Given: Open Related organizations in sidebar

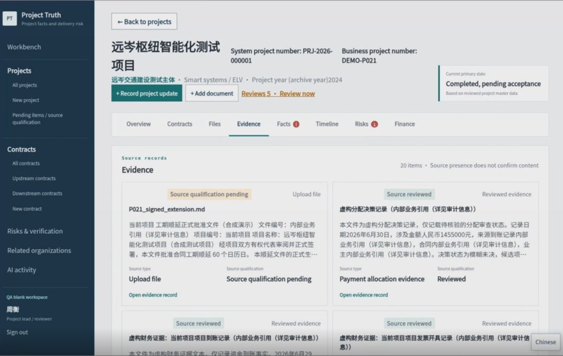Looking at the screenshot, I should pos(39,251).
